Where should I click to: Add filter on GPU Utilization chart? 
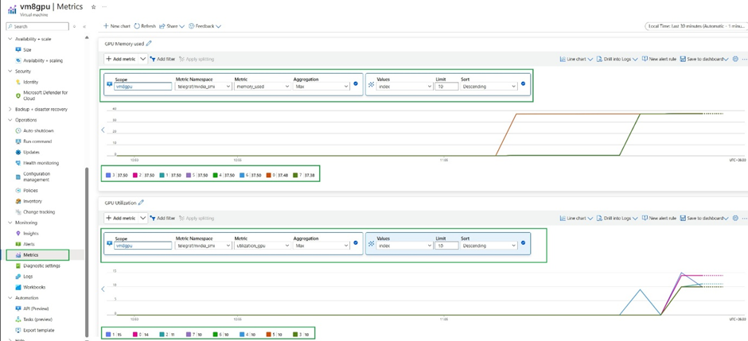click(x=162, y=218)
